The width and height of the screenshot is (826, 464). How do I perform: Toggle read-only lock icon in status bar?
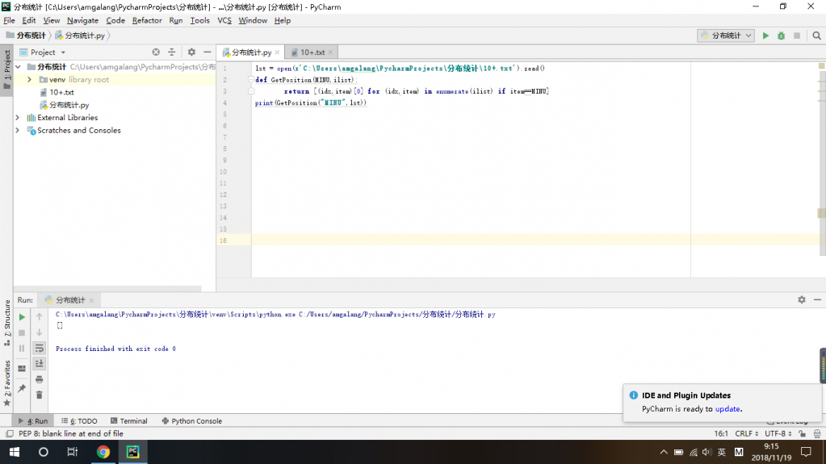tap(802, 434)
